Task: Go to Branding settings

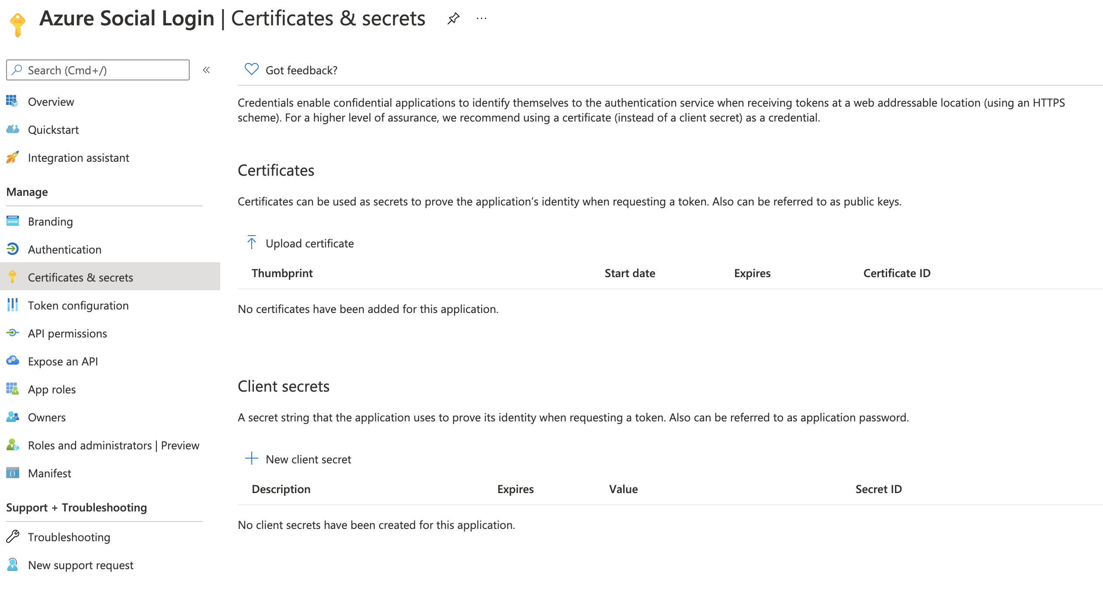Action: [x=50, y=222]
